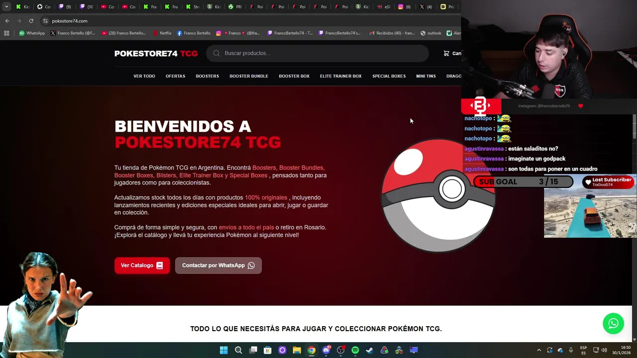Open the tab search dropdown arrow
The height and width of the screenshot is (358, 637).
click(6, 7)
